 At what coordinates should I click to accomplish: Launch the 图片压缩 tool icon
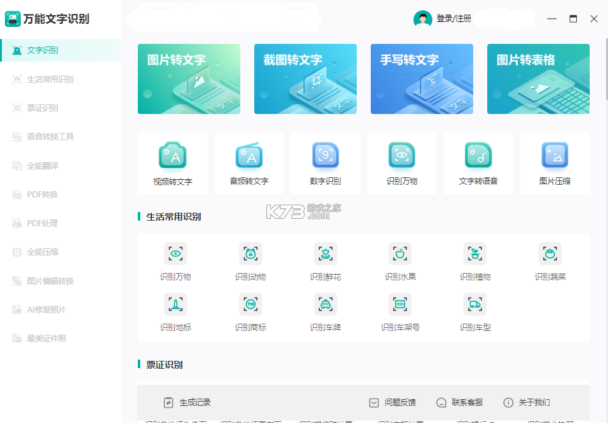point(554,156)
